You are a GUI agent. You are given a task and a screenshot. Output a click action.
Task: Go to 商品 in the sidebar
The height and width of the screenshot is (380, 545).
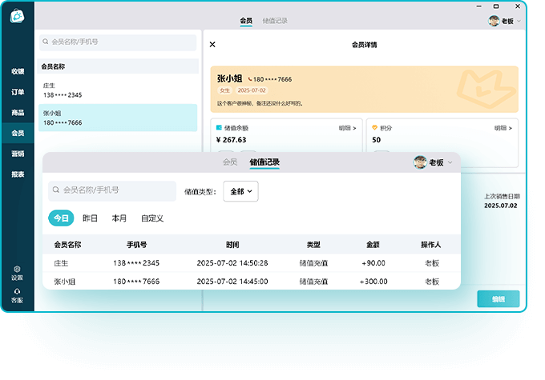coord(18,113)
